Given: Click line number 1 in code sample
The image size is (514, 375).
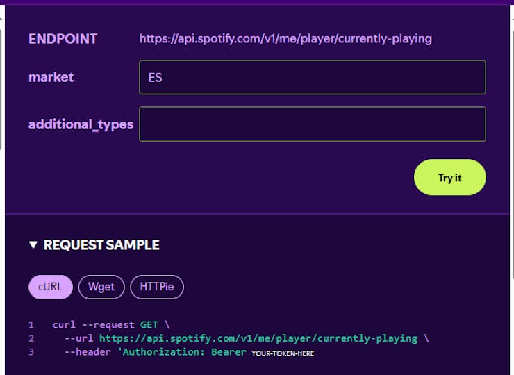Looking at the screenshot, I should coord(31,324).
